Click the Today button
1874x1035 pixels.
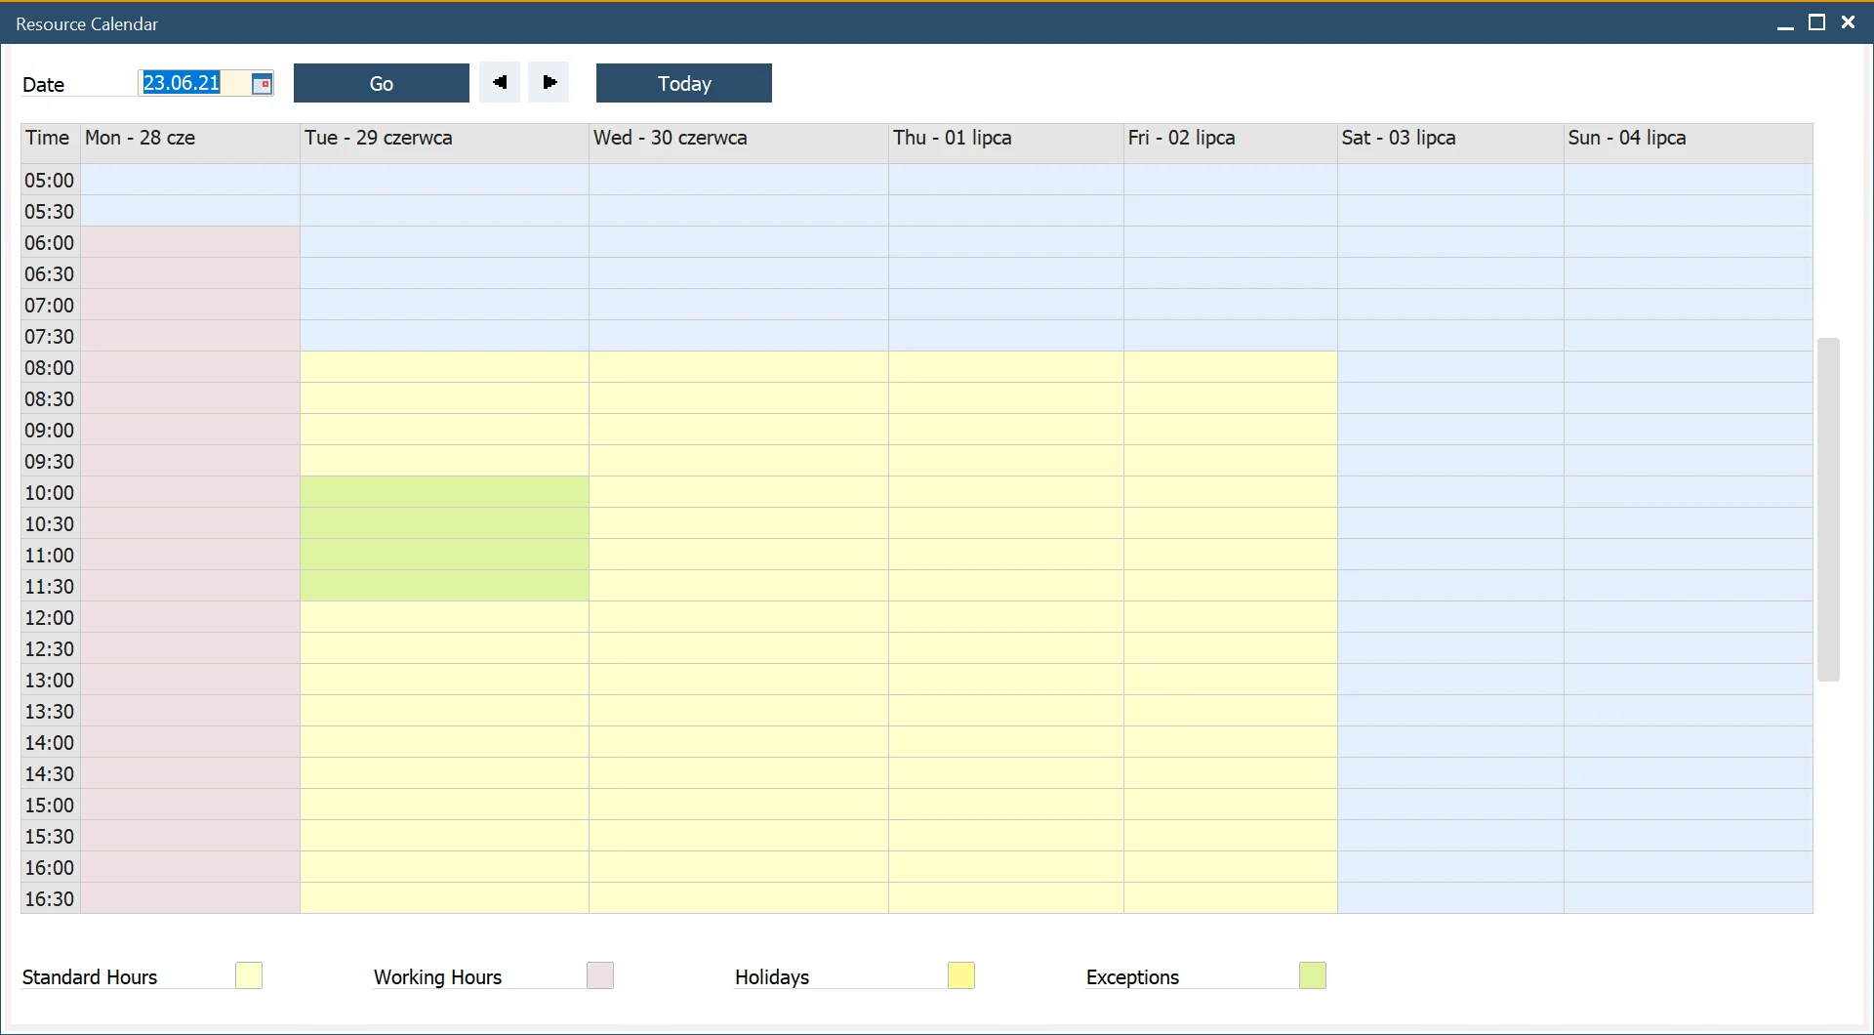pos(683,83)
